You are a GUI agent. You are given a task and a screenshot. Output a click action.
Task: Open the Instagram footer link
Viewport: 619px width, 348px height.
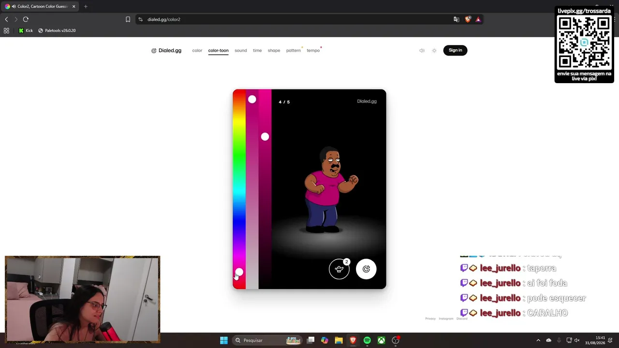(x=446, y=319)
